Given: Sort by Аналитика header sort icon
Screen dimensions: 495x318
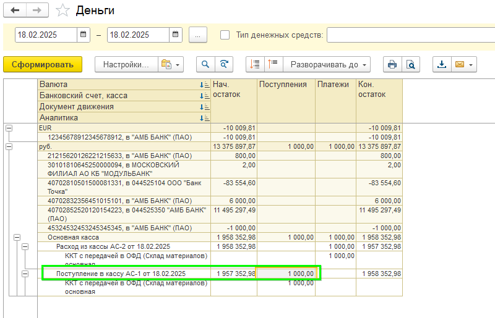Looking at the screenshot, I should point(205,118).
